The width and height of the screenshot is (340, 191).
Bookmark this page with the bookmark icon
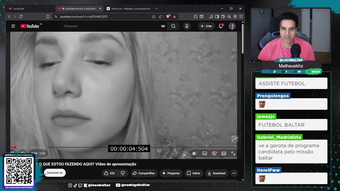coord(48,16)
